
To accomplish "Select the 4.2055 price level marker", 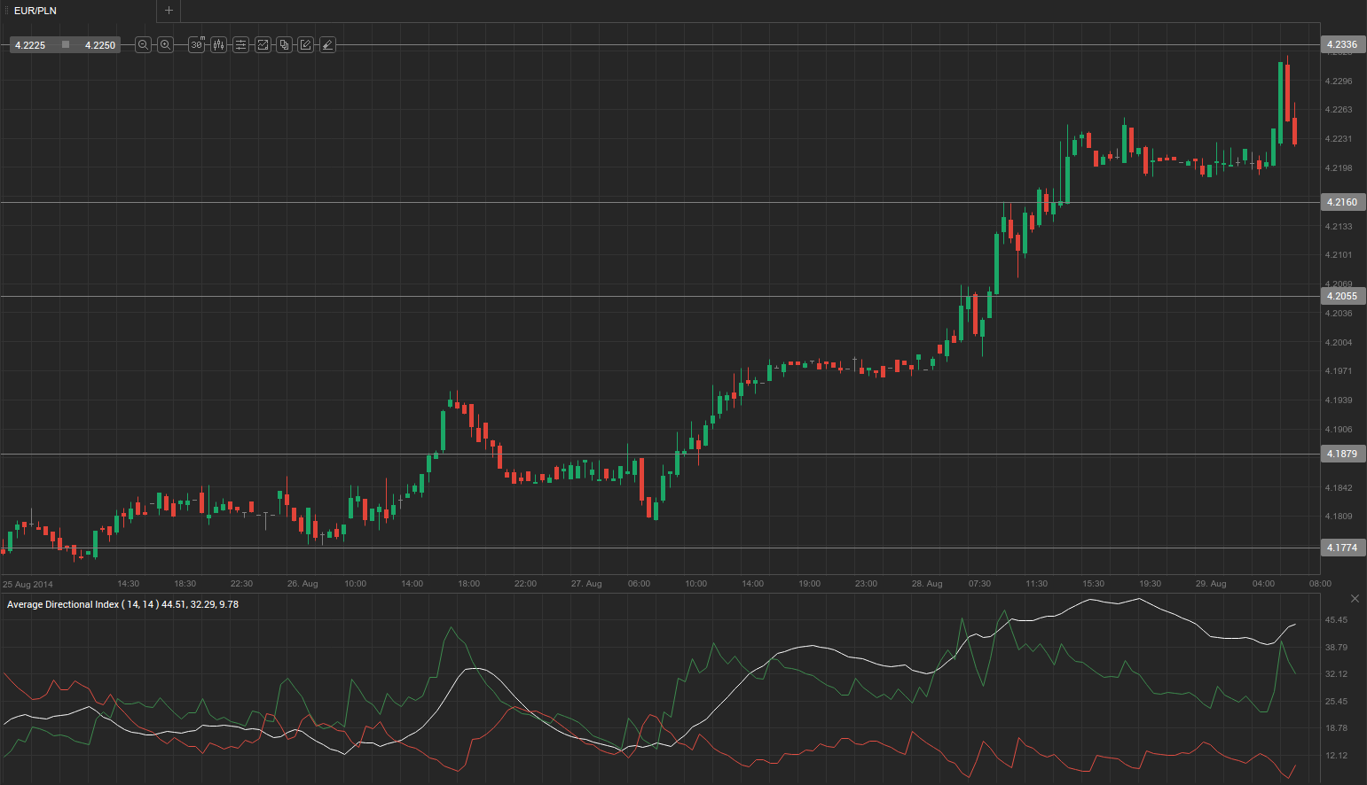I will click(1341, 296).
